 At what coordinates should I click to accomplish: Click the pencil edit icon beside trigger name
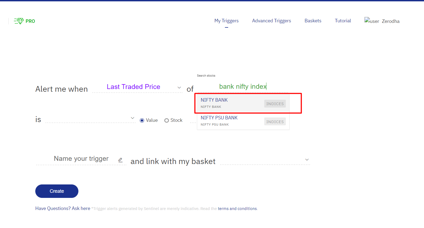120,160
